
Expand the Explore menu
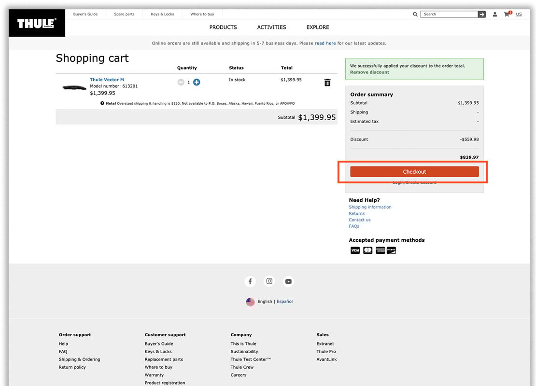[x=318, y=28]
